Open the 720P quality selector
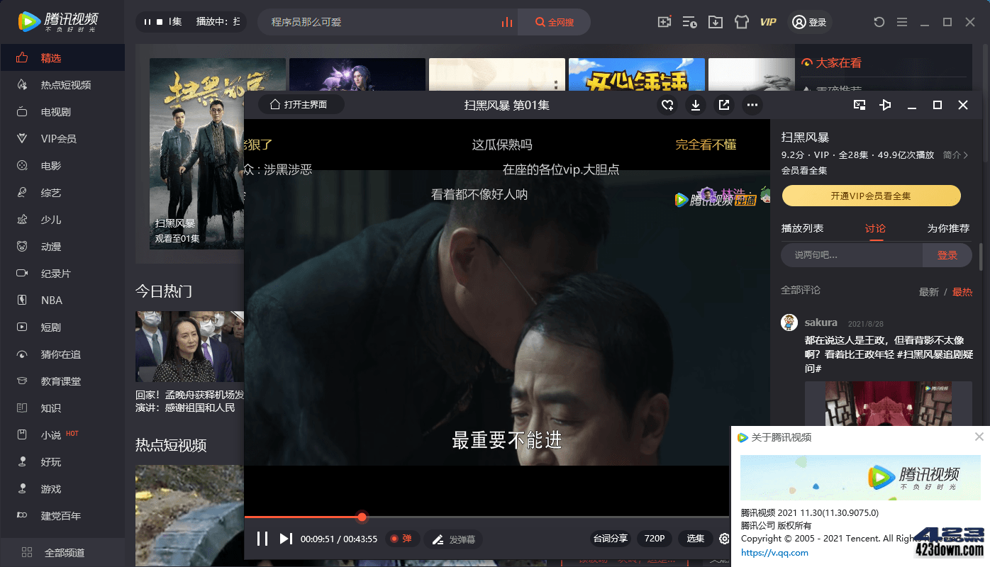The height and width of the screenshot is (567, 990). point(654,539)
